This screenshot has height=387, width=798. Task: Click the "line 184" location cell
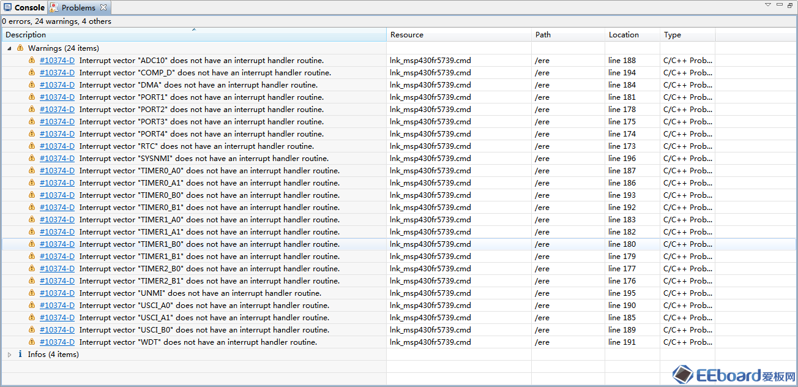(x=622, y=85)
